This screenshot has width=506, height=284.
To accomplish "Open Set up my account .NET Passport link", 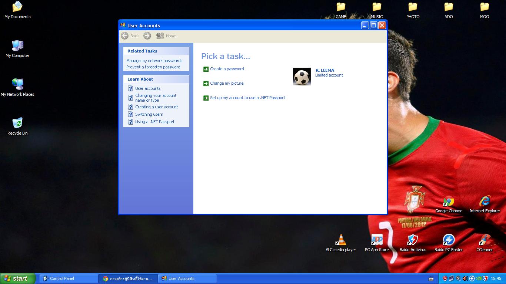I will [x=247, y=98].
